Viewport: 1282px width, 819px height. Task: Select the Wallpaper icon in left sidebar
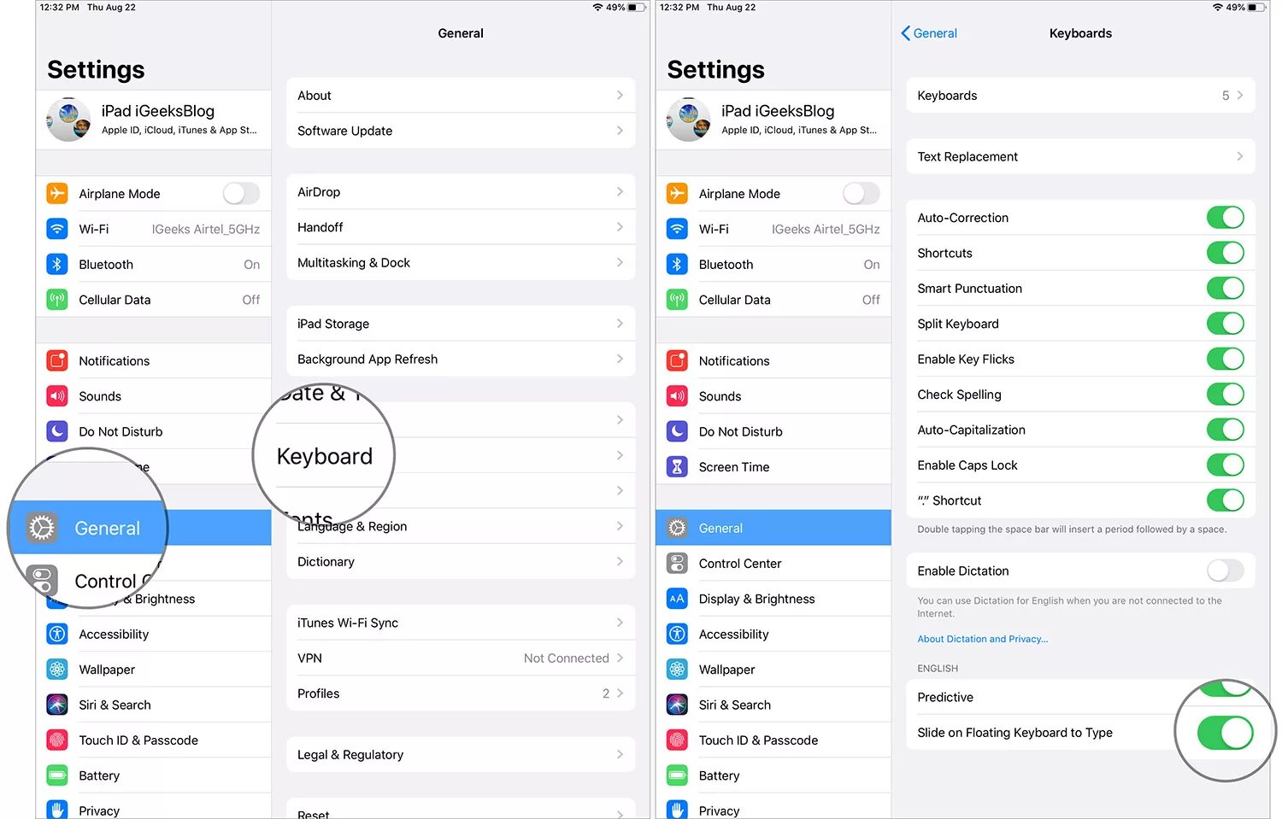click(57, 670)
